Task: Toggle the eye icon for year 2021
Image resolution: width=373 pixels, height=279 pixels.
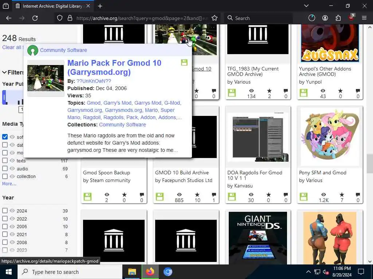Action: pyautogui.click(x=12, y=234)
